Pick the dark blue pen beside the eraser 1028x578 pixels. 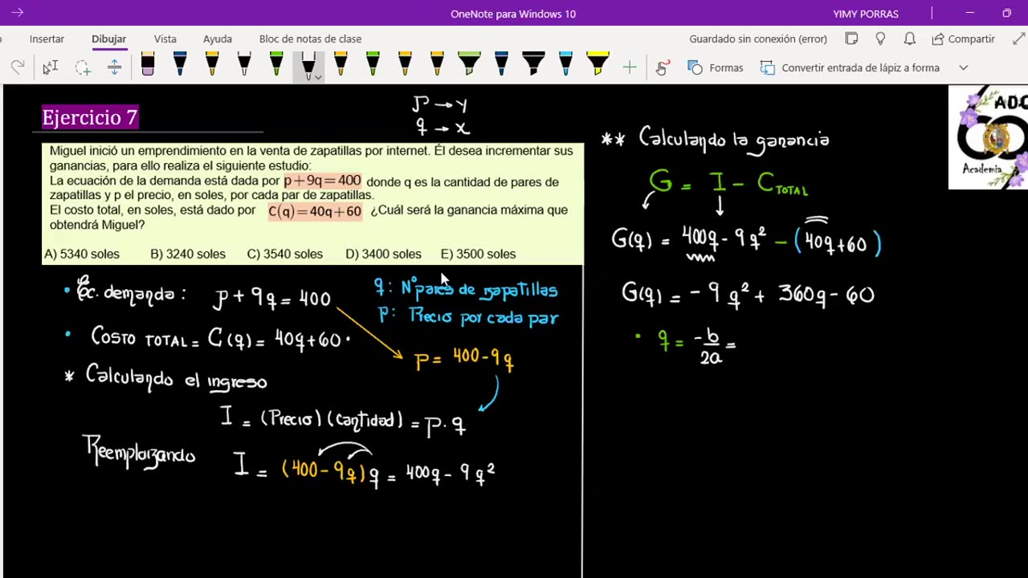180,64
